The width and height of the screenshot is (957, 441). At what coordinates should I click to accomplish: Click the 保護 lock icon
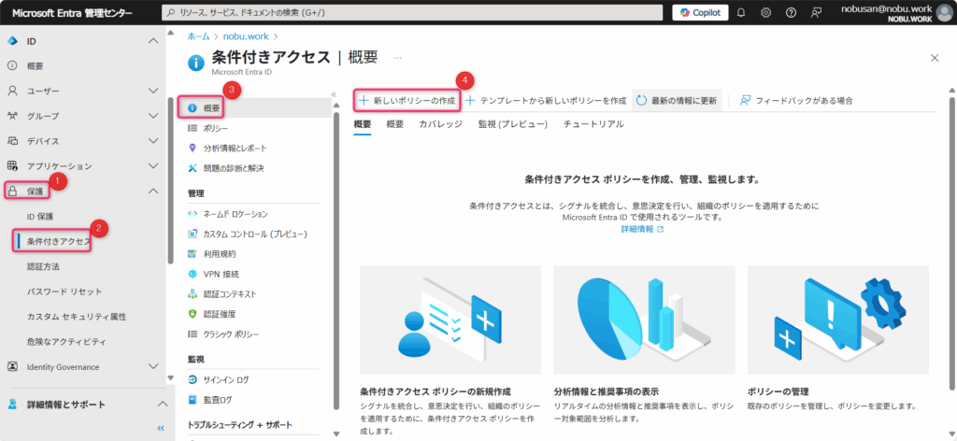click(11, 191)
